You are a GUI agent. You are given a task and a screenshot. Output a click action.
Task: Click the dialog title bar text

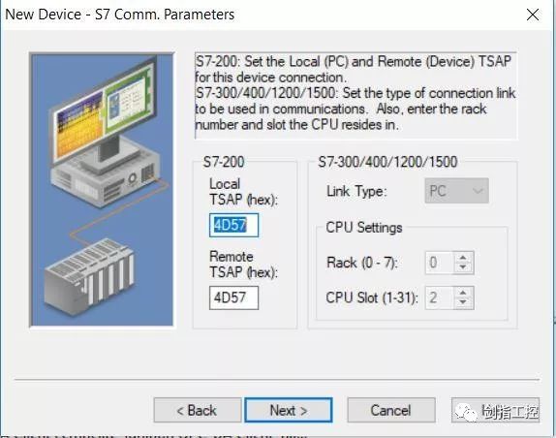pos(119,15)
